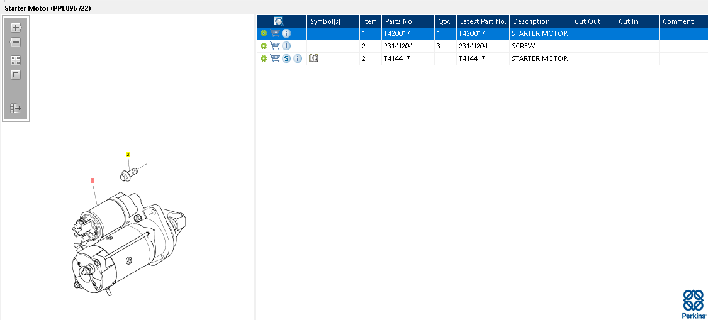This screenshot has height=320, width=708.
Task: Click green gear icon for SCREW row
Action: 264,46
